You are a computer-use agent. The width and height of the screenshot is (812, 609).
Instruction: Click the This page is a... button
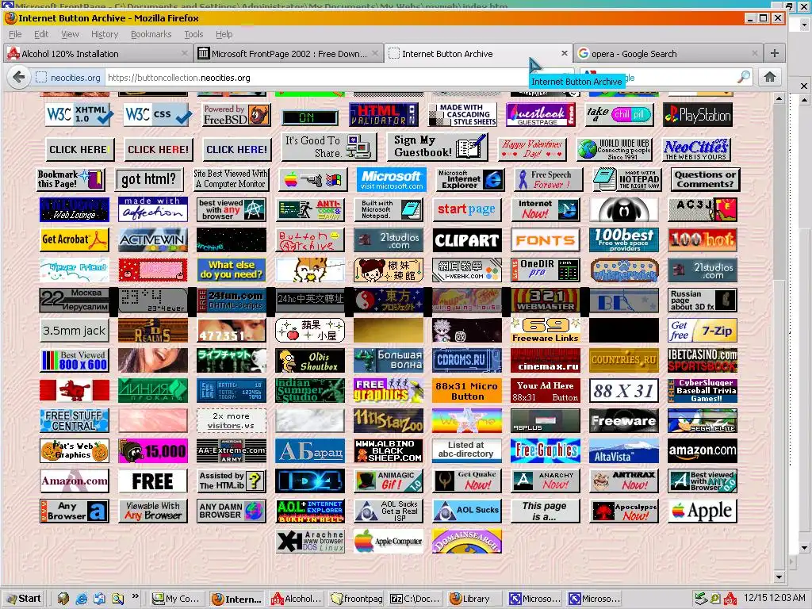546,511
